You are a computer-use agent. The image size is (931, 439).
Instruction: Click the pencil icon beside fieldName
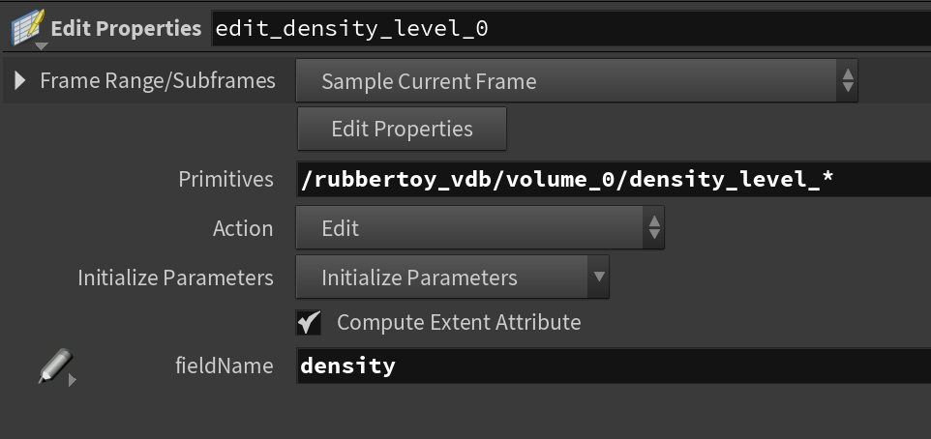53,366
